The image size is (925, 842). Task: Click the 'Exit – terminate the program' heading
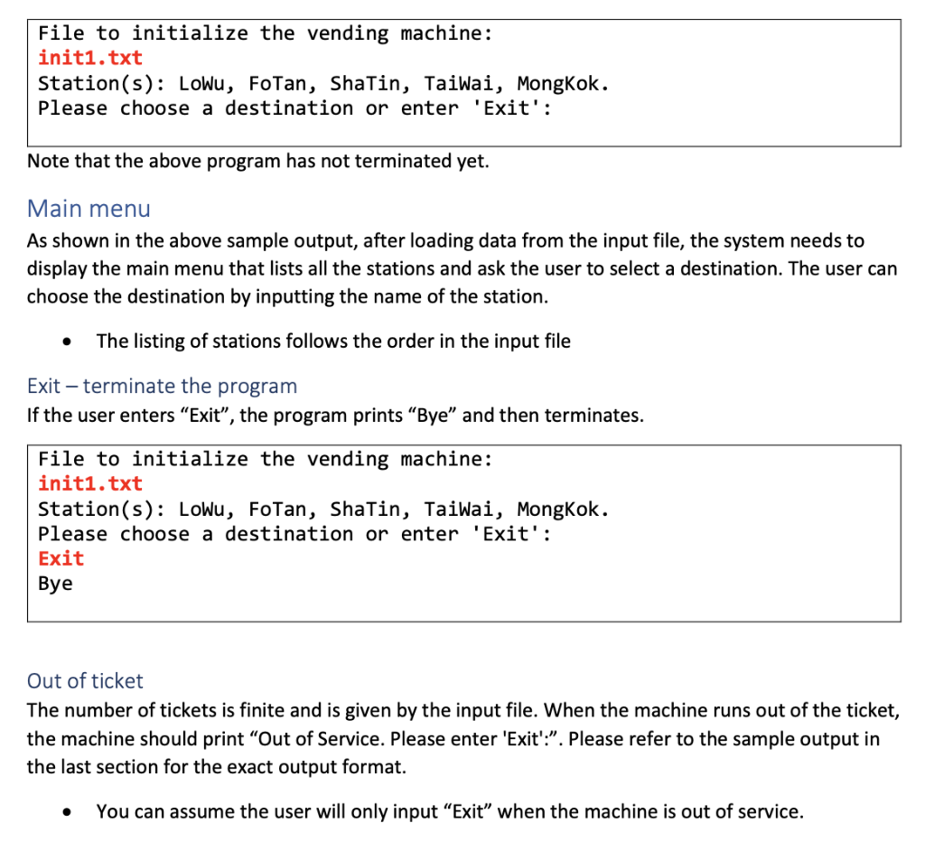click(163, 386)
